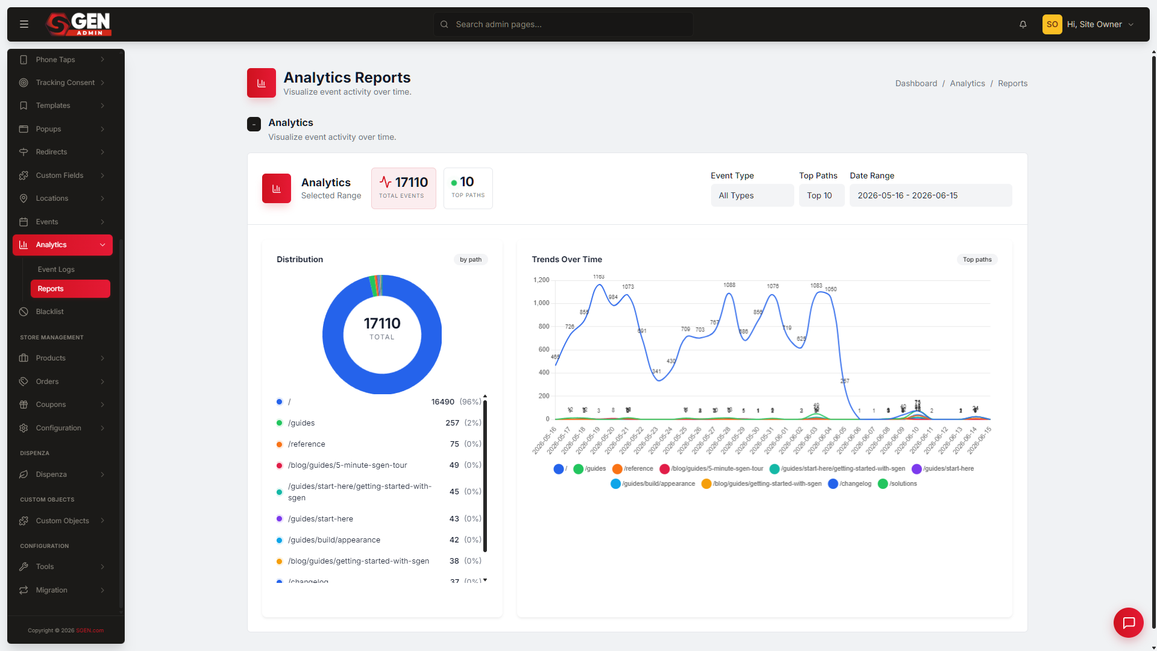The width and height of the screenshot is (1157, 651).
Task: Toggle the /changelog legend series
Action: (x=850, y=484)
